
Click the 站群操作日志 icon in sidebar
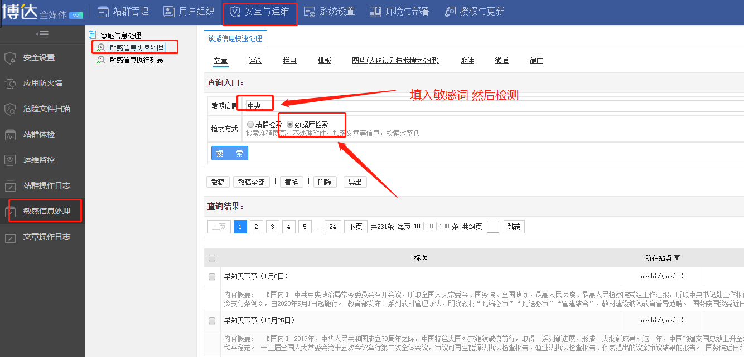pyautogui.click(x=10, y=185)
